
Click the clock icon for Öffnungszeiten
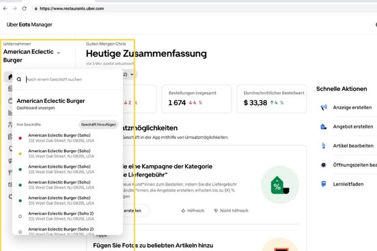click(324, 165)
